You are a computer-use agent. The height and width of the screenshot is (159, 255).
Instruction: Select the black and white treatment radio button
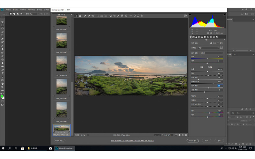click(218, 43)
